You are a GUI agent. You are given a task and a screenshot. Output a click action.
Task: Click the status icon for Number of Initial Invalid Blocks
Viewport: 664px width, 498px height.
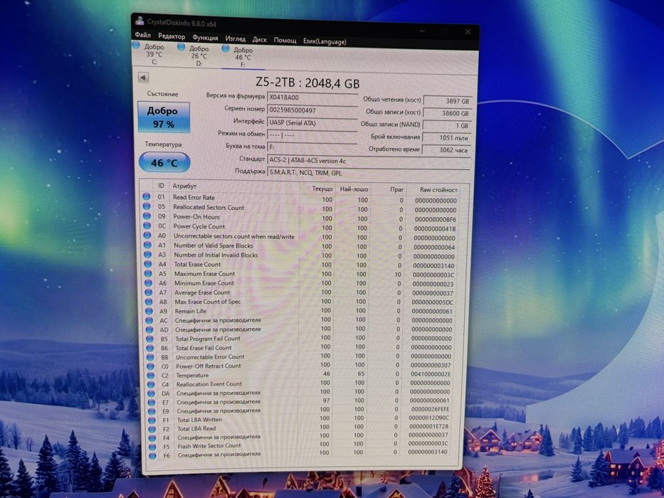click(148, 255)
